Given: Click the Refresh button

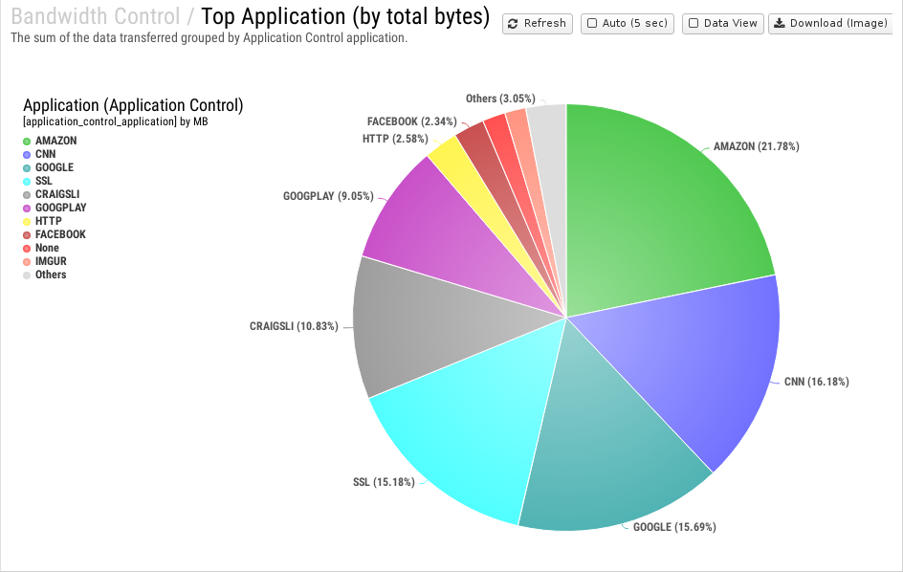Looking at the screenshot, I should point(538,24).
